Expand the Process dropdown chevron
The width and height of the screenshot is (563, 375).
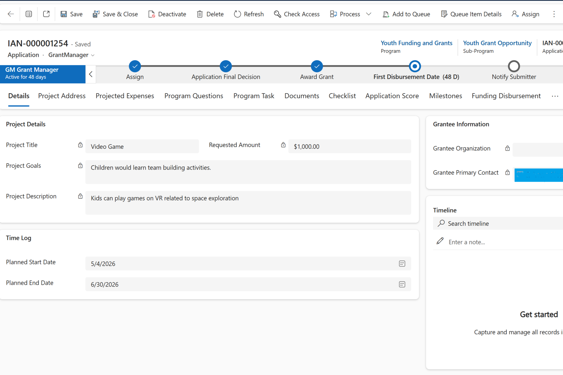(x=369, y=14)
